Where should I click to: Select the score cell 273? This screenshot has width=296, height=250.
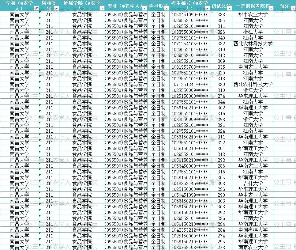point(221,247)
